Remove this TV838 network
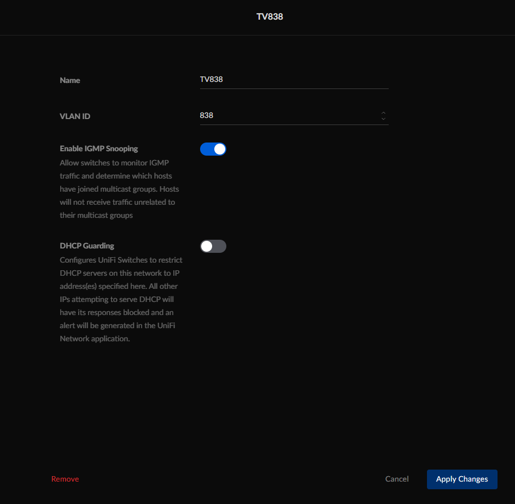515x504 pixels. pyautogui.click(x=65, y=479)
